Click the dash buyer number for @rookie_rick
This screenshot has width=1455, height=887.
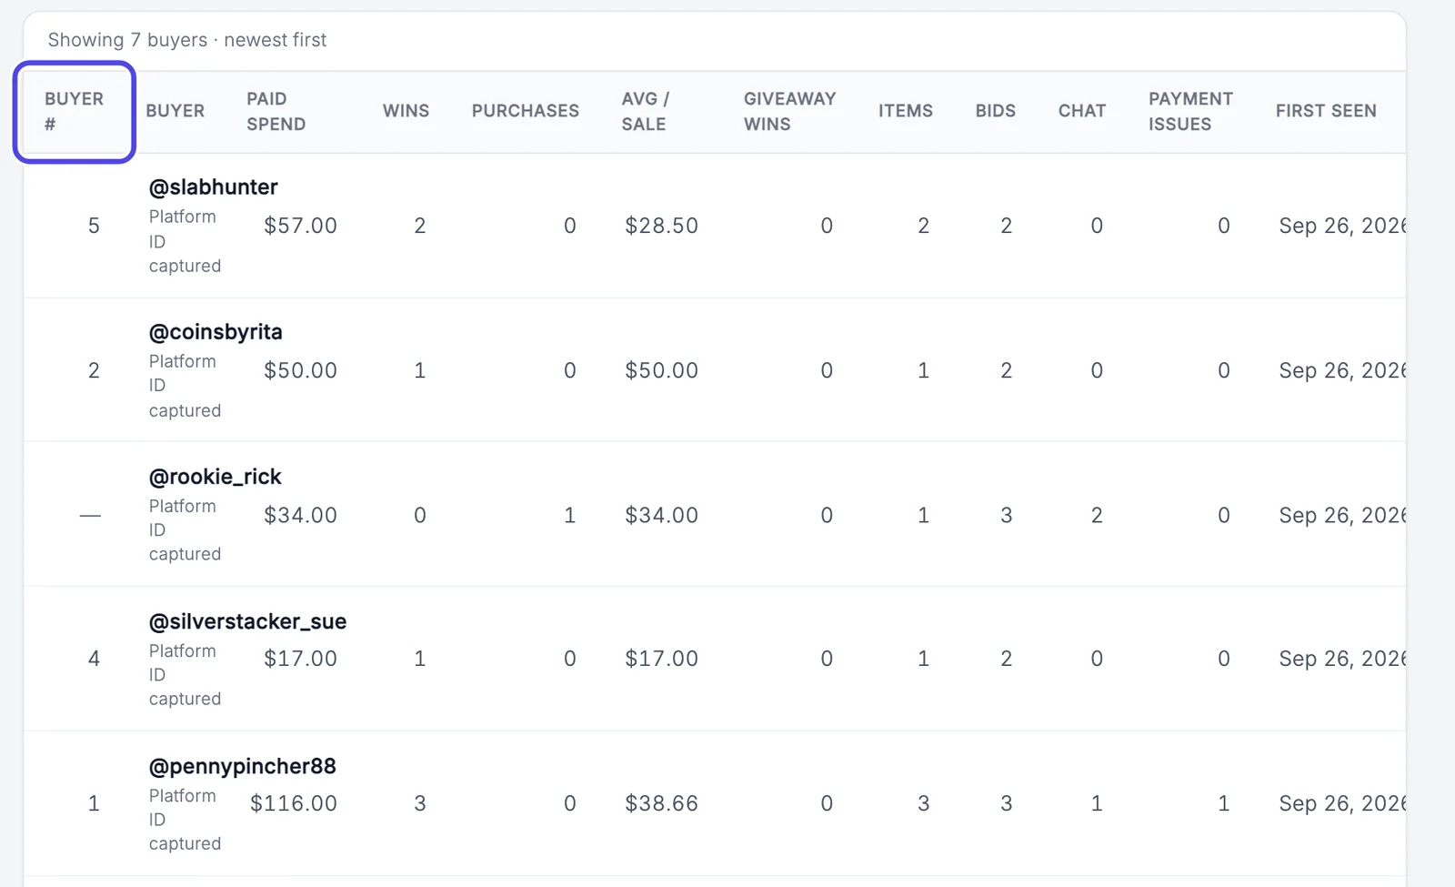click(x=90, y=515)
